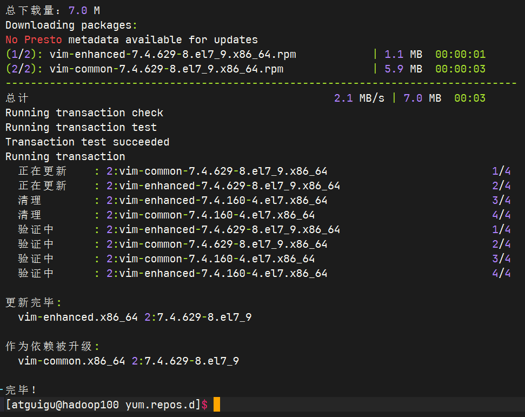Click the 'Transaction test succeeded' message

pyautogui.click(x=88, y=142)
